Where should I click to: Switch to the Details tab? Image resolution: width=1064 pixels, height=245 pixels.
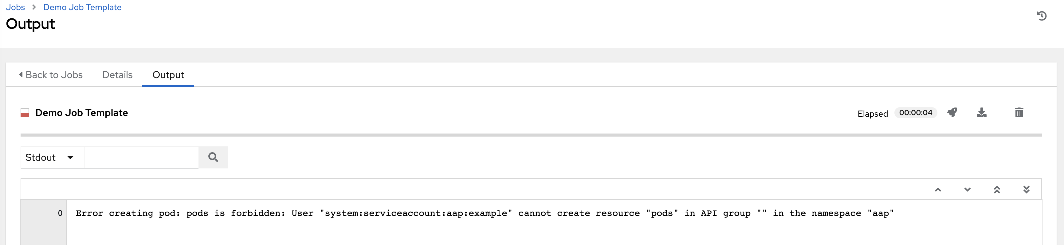point(117,75)
